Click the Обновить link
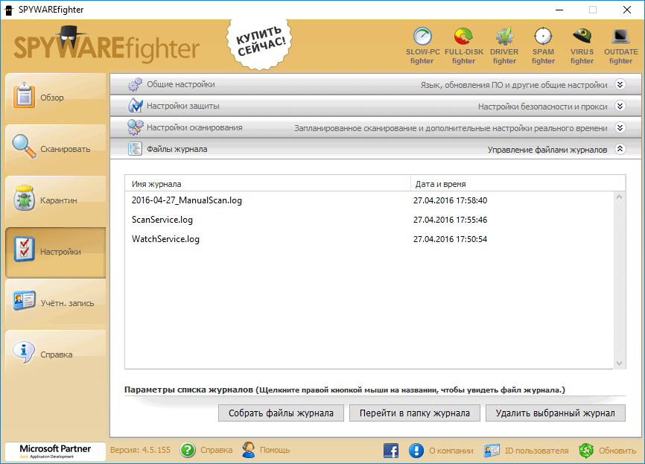Image resolution: width=645 pixels, height=464 pixels. pyautogui.click(x=617, y=451)
